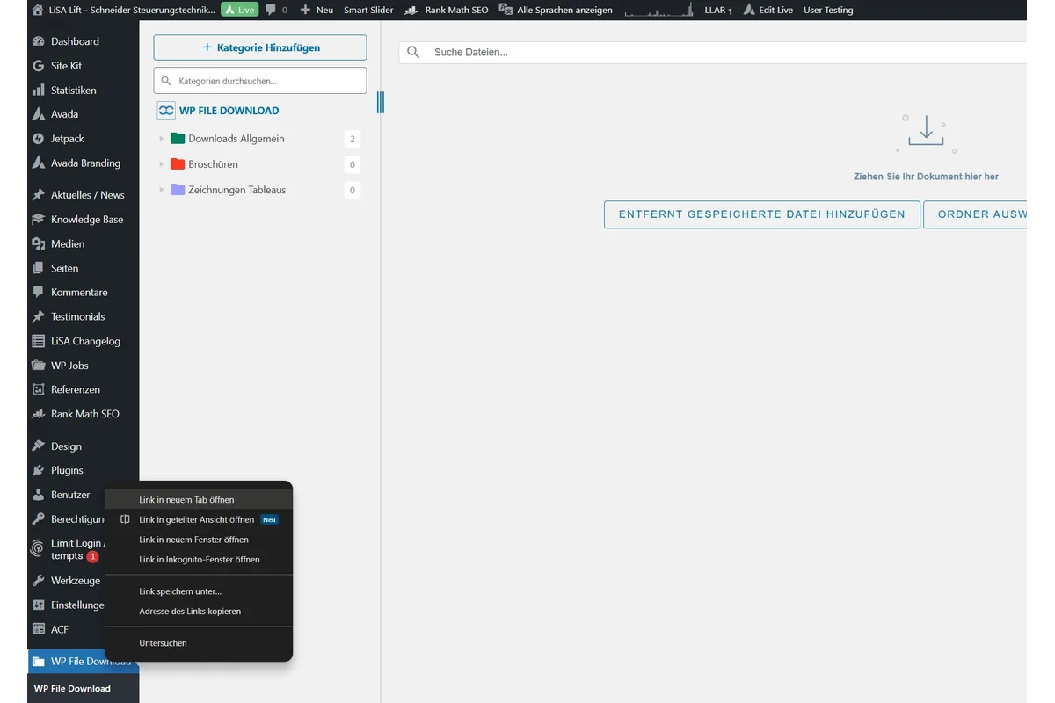Click the comments bubble icon in the top bar
The width and height of the screenshot is (1055, 703).
[270, 10]
